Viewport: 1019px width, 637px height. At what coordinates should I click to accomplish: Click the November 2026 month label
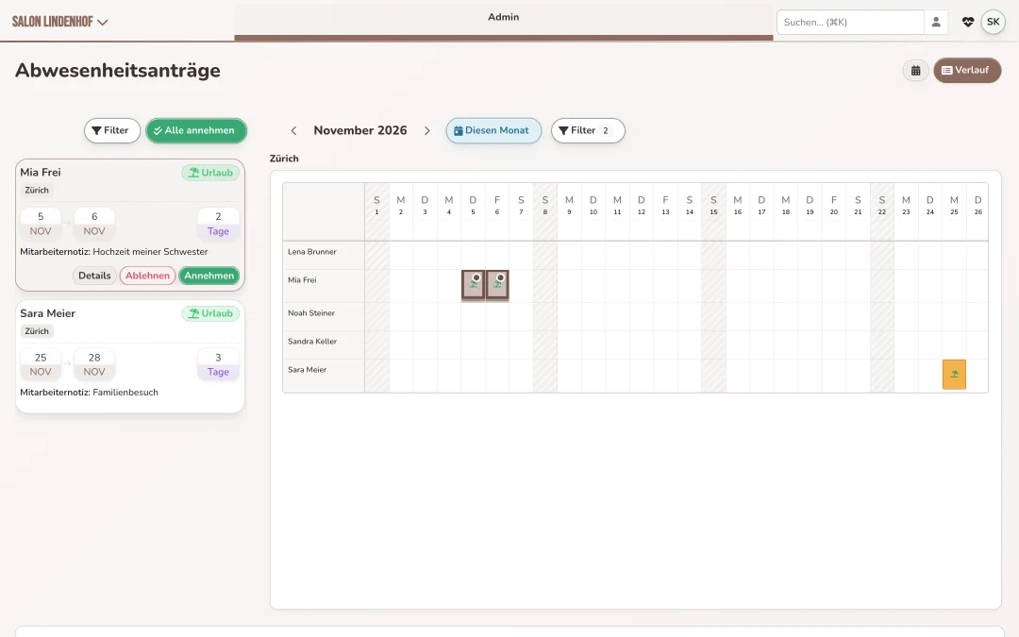[360, 130]
